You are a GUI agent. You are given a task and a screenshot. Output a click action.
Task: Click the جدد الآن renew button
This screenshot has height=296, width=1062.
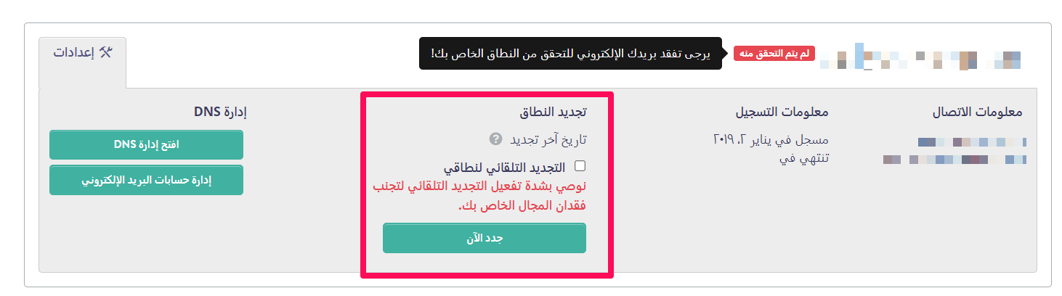coord(485,238)
